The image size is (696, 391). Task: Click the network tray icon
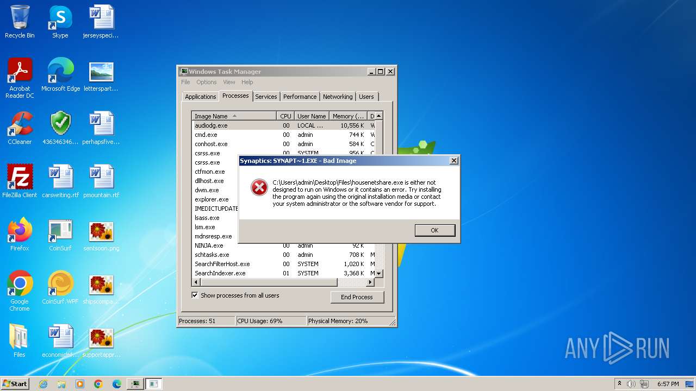coord(644,384)
